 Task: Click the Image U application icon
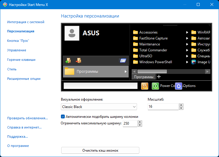click(x=194, y=62)
